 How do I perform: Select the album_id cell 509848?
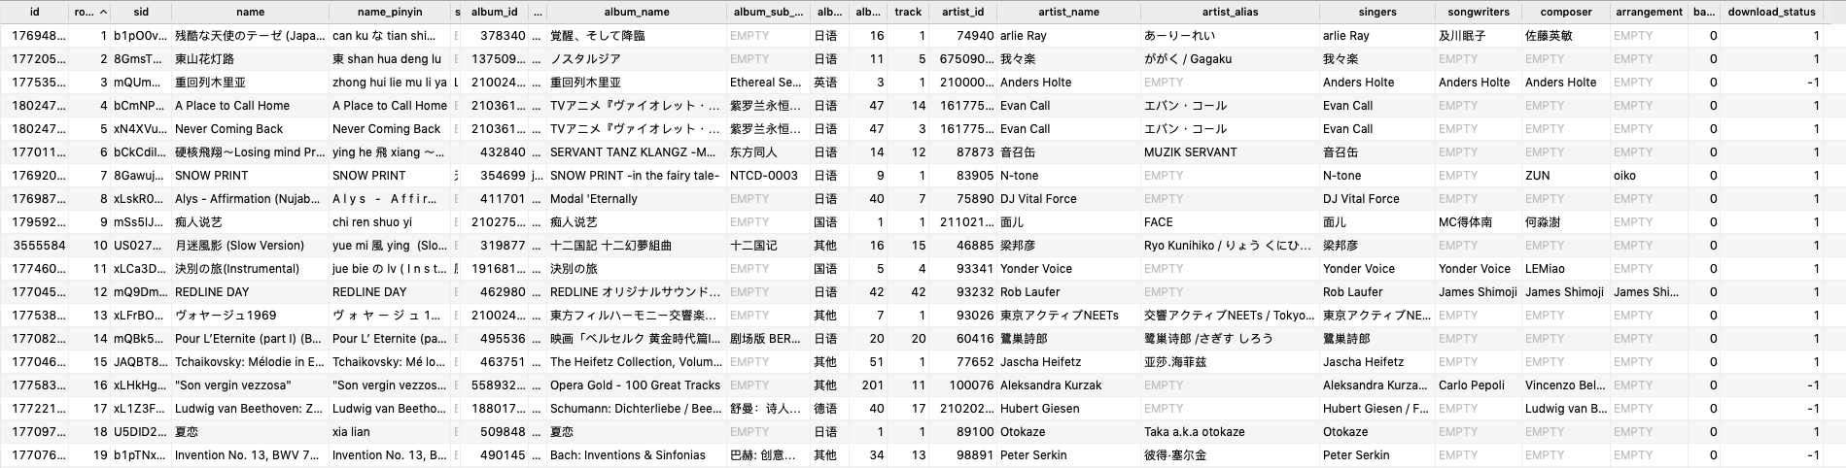click(x=503, y=432)
